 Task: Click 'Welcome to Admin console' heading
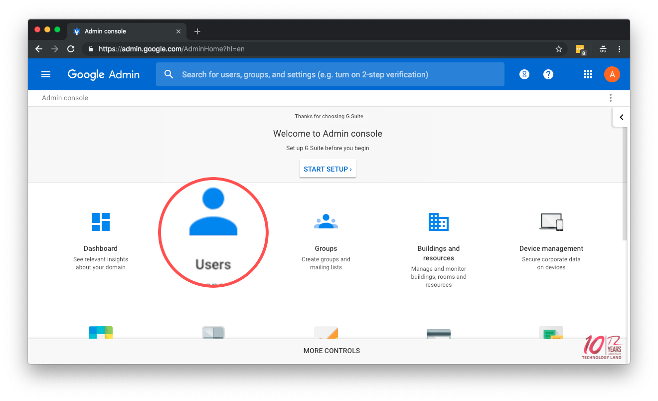pyautogui.click(x=328, y=134)
